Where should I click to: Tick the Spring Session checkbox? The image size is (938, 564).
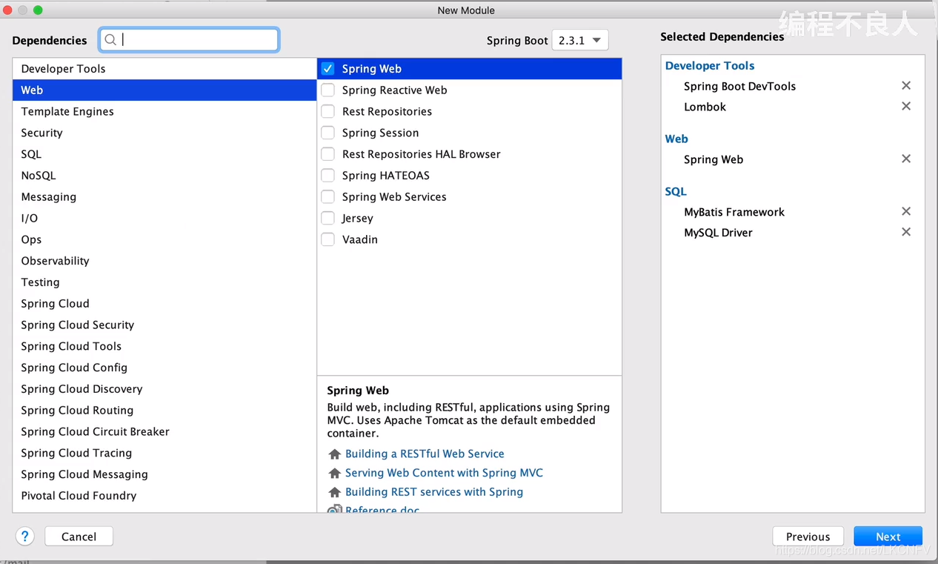[x=327, y=133]
